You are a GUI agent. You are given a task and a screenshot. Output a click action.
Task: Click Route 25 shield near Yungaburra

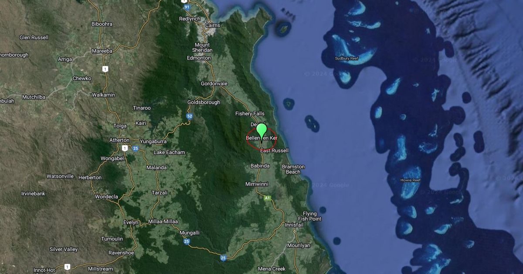[x=136, y=148]
